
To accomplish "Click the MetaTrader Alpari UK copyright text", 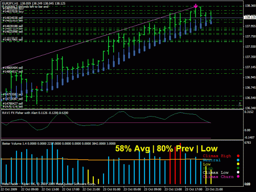I will pos(48,184).
